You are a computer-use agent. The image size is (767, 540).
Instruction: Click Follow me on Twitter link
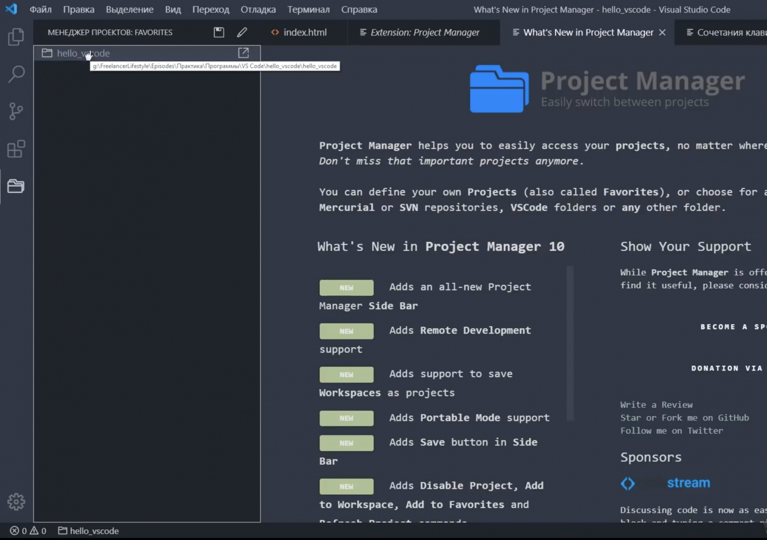(672, 431)
